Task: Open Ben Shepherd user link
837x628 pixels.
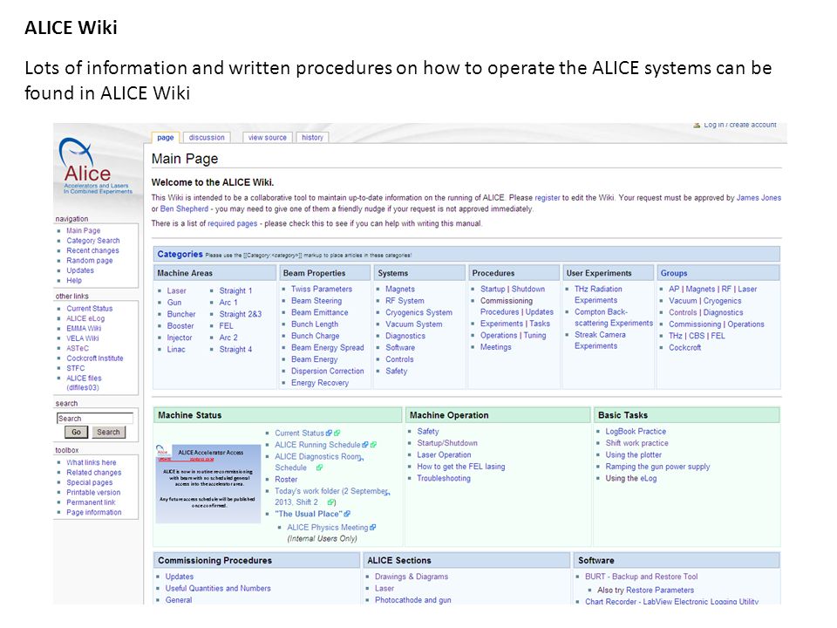Action: click(184, 208)
